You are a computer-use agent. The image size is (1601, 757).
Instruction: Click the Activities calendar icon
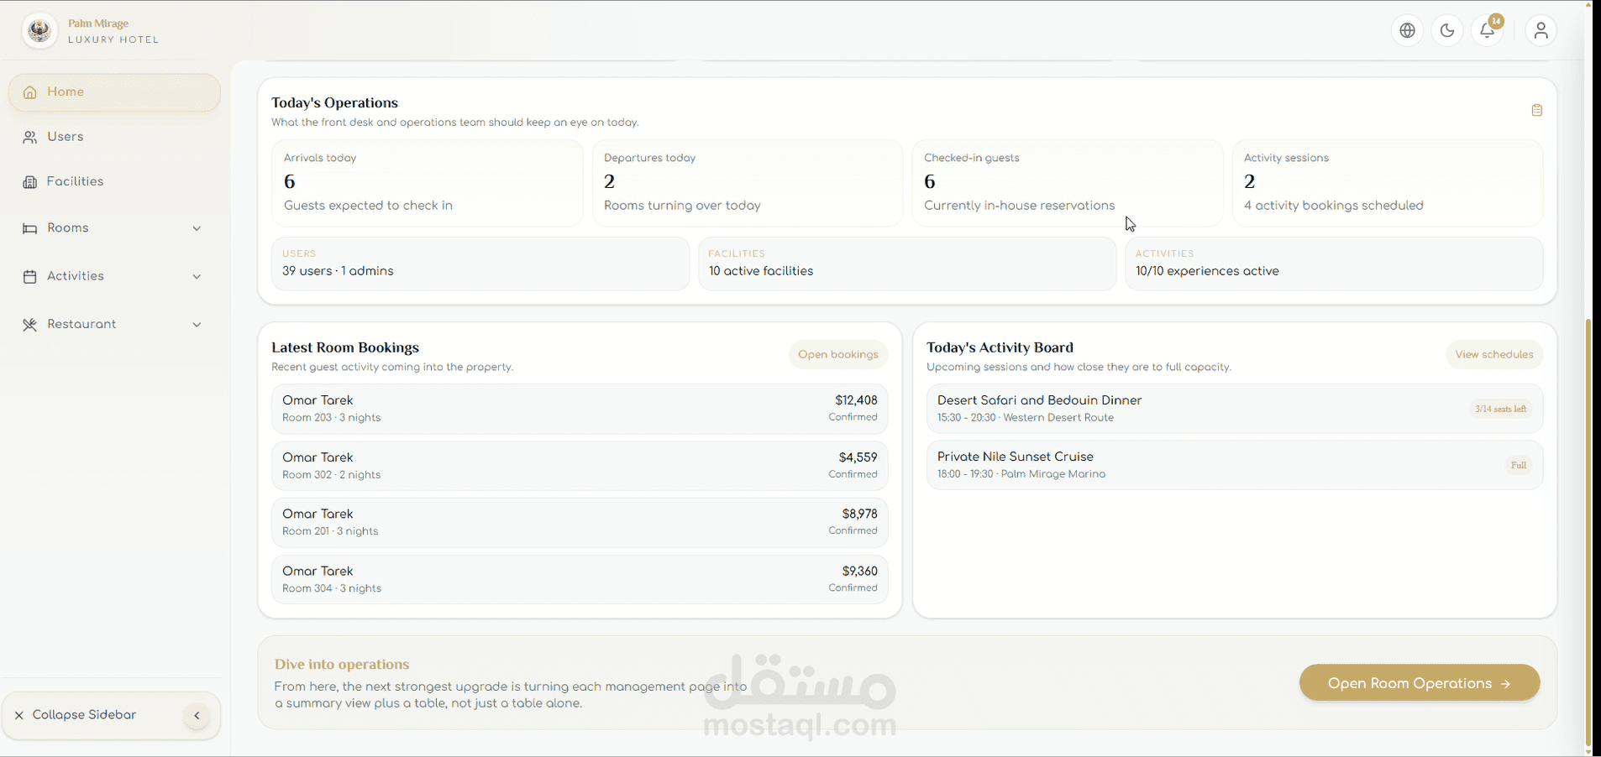[x=30, y=276]
